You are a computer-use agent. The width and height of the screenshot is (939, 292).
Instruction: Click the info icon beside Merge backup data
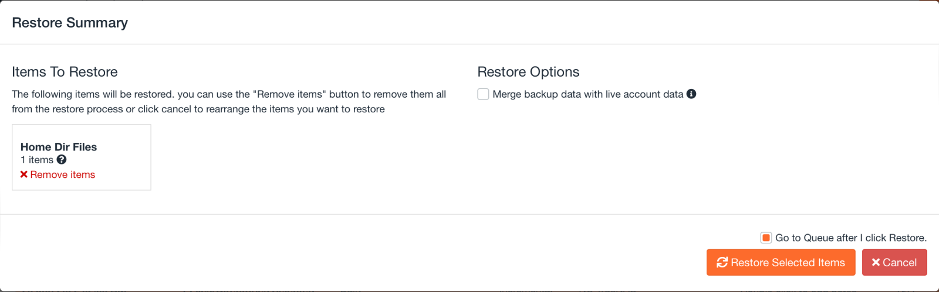(691, 94)
